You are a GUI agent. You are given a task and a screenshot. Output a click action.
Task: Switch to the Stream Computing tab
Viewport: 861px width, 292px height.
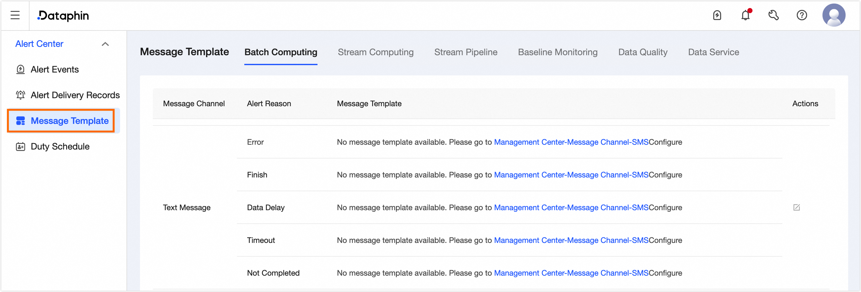click(376, 52)
